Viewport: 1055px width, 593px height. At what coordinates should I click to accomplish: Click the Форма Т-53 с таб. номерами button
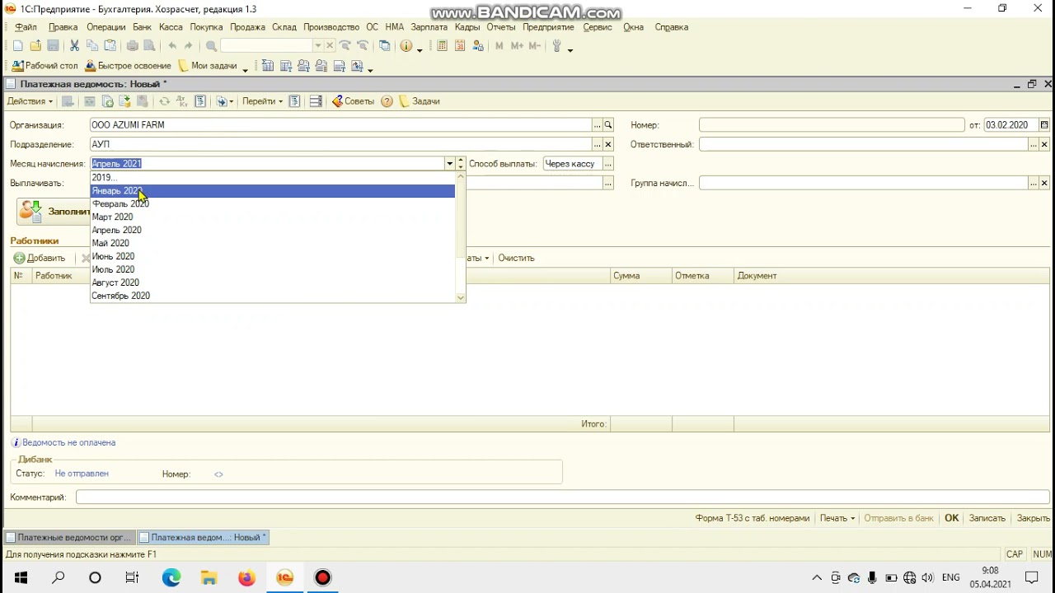tap(753, 518)
